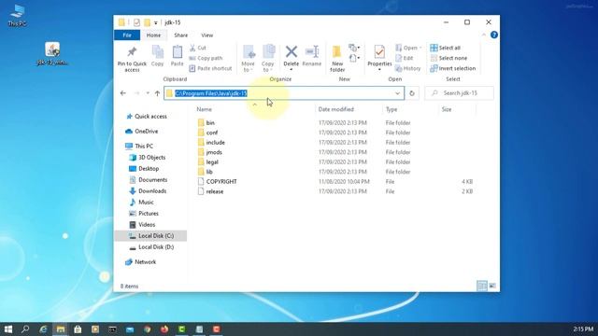This screenshot has height=336, width=598.
Task: Click the taskbar search magnifier
Action: (25, 329)
